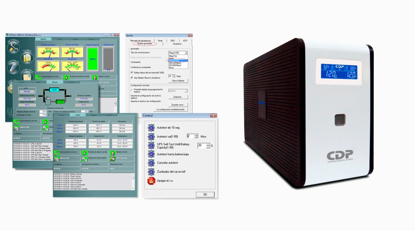Click the Cancelar autotest icon
This screenshot has width=415, height=231.
pyautogui.click(x=151, y=163)
